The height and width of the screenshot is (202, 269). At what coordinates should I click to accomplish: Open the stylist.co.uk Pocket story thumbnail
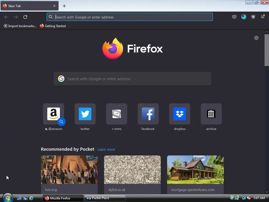132,170
